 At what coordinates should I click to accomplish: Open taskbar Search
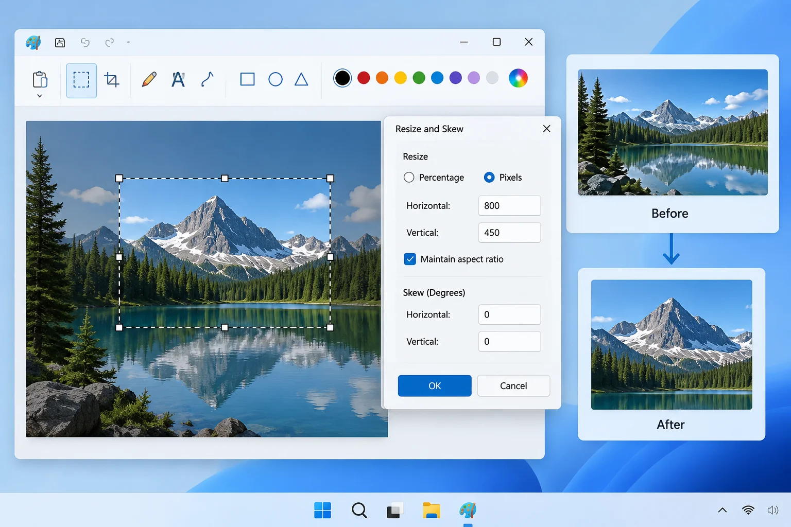(359, 511)
